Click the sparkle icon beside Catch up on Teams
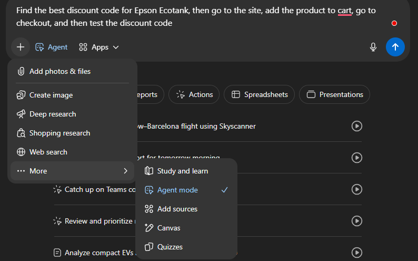This screenshot has width=418, height=261. (x=57, y=189)
